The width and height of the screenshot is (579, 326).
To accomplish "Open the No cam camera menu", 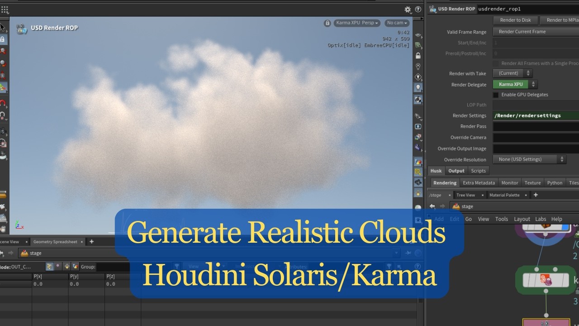I will [x=397, y=23].
